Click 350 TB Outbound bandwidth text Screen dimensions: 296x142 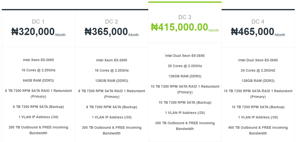[x=185, y=126]
